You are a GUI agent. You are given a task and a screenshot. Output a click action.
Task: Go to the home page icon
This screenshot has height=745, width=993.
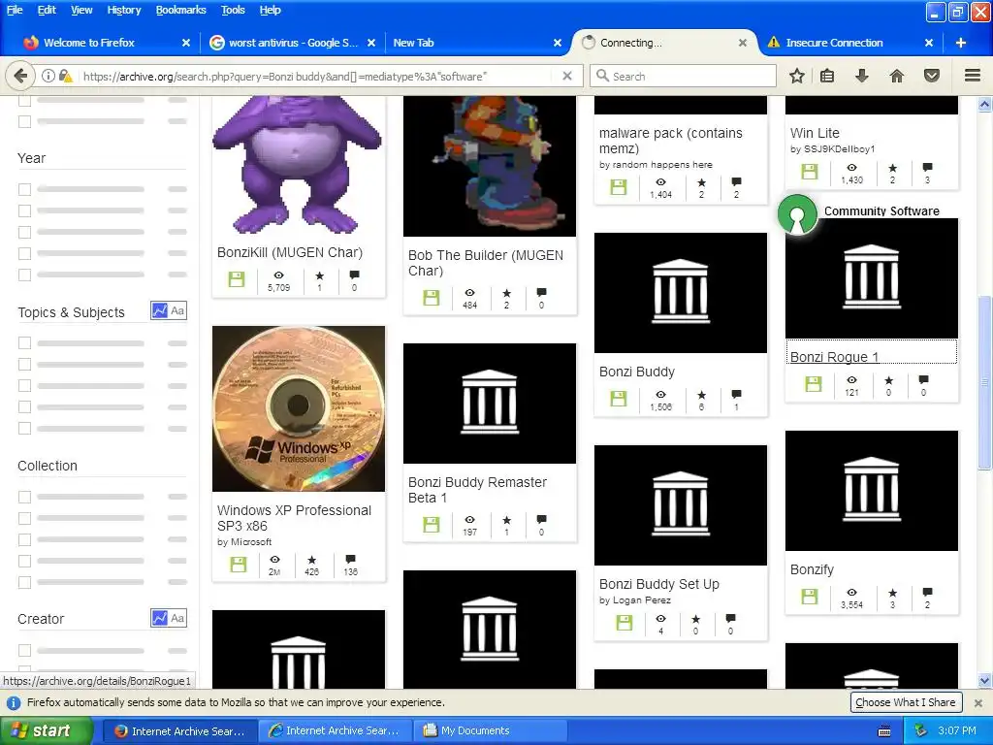click(x=897, y=76)
